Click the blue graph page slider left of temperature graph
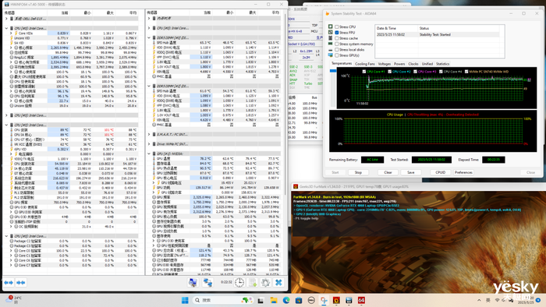This screenshot has width=546, height=307. (333, 71)
